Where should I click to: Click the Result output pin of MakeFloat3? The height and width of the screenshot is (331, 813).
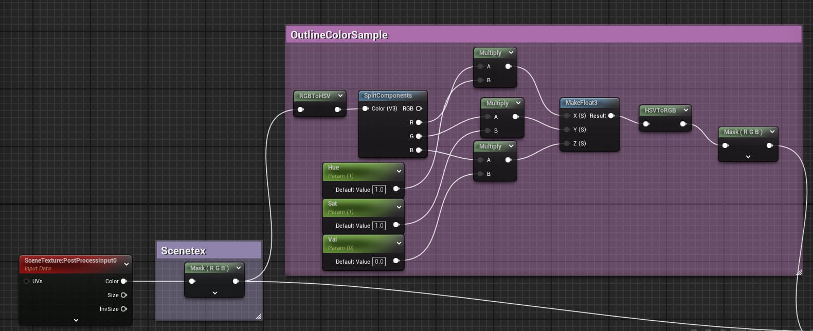point(611,116)
